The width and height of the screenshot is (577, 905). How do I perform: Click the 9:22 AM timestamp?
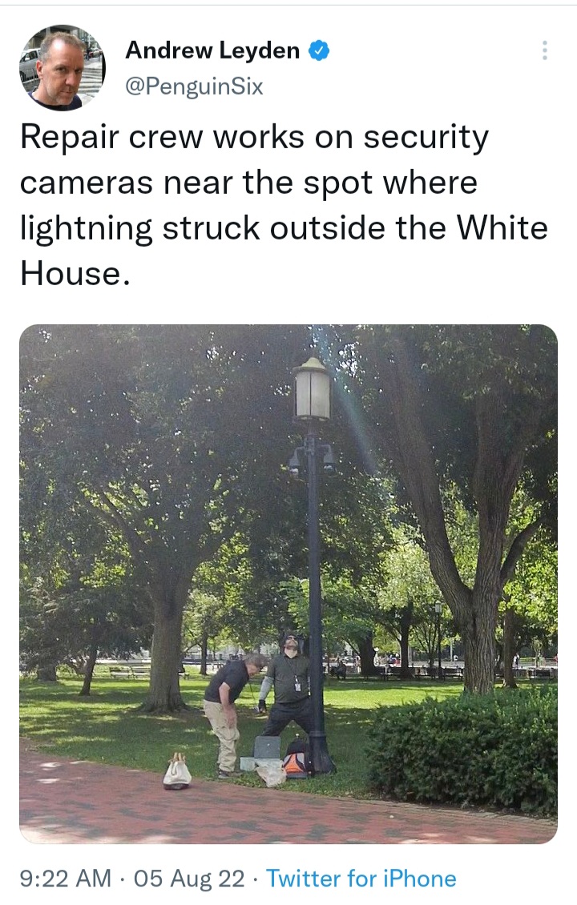(65, 879)
